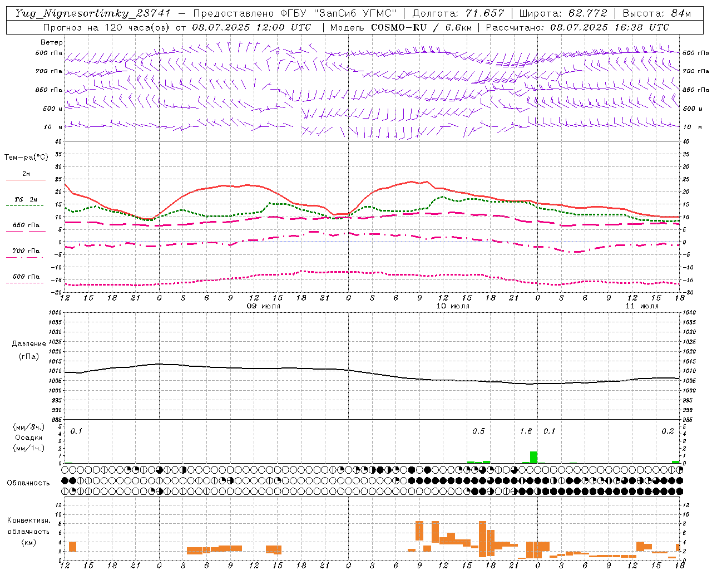Click the 0.5 precipitation amount

478,431
